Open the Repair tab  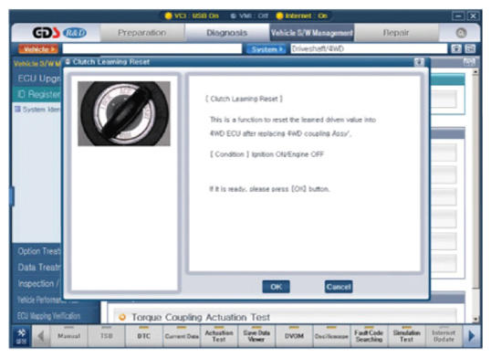(x=396, y=33)
